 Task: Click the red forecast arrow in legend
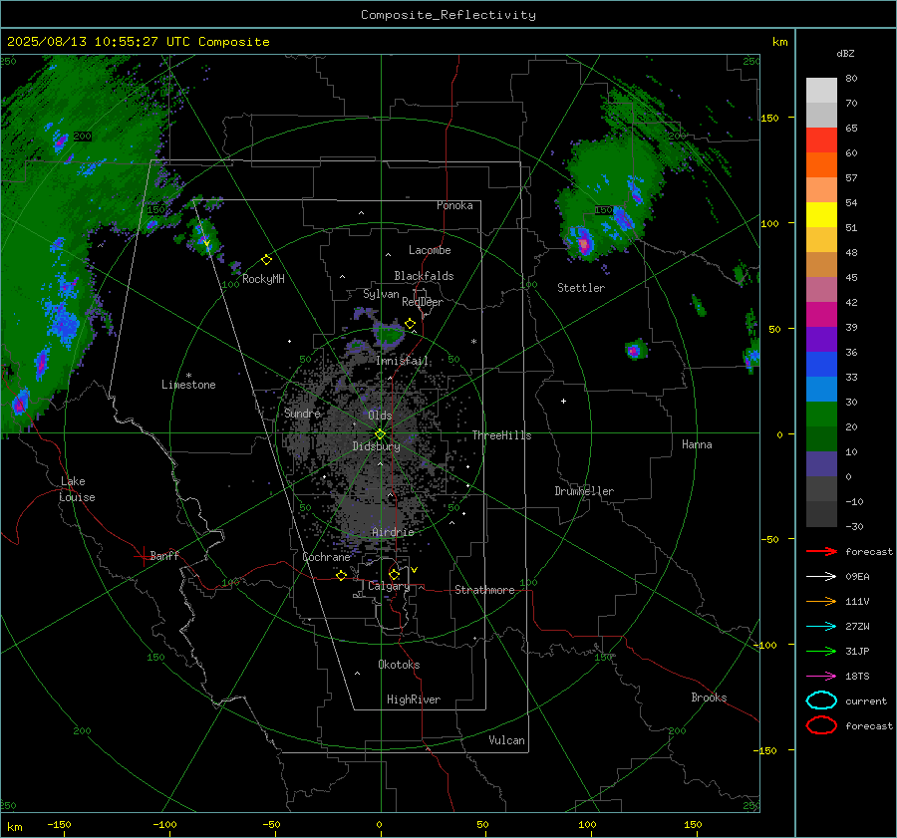point(821,551)
